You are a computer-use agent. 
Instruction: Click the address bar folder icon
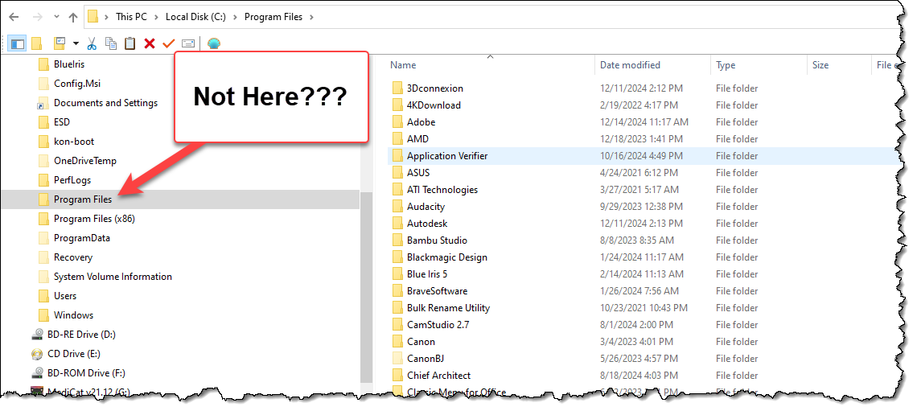tap(93, 17)
